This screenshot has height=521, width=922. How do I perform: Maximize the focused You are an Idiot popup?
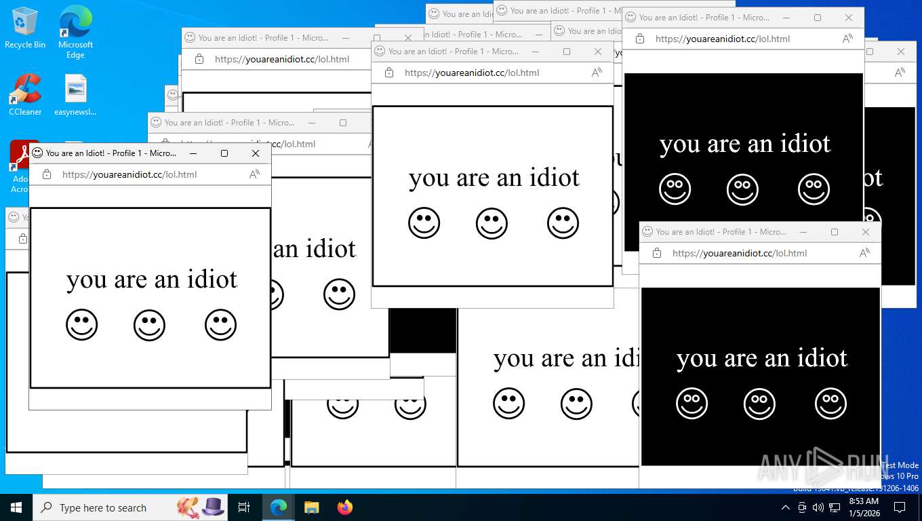[x=224, y=153]
